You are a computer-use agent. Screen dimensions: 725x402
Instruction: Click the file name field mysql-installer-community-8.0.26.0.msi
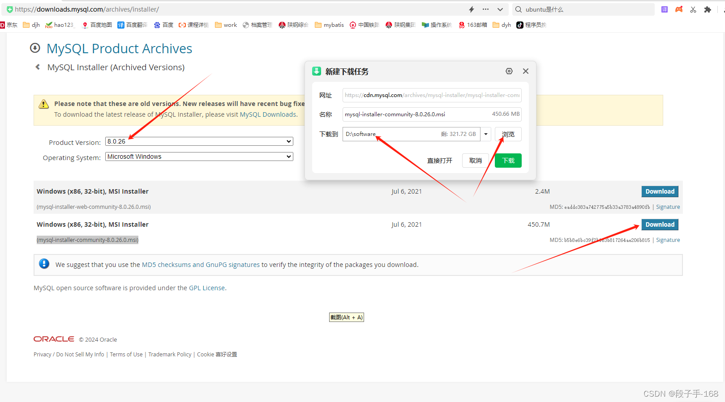pyautogui.click(x=432, y=114)
